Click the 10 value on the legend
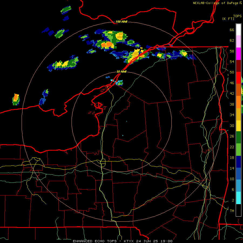Viewport: 243px width, 243px height. [232, 179]
